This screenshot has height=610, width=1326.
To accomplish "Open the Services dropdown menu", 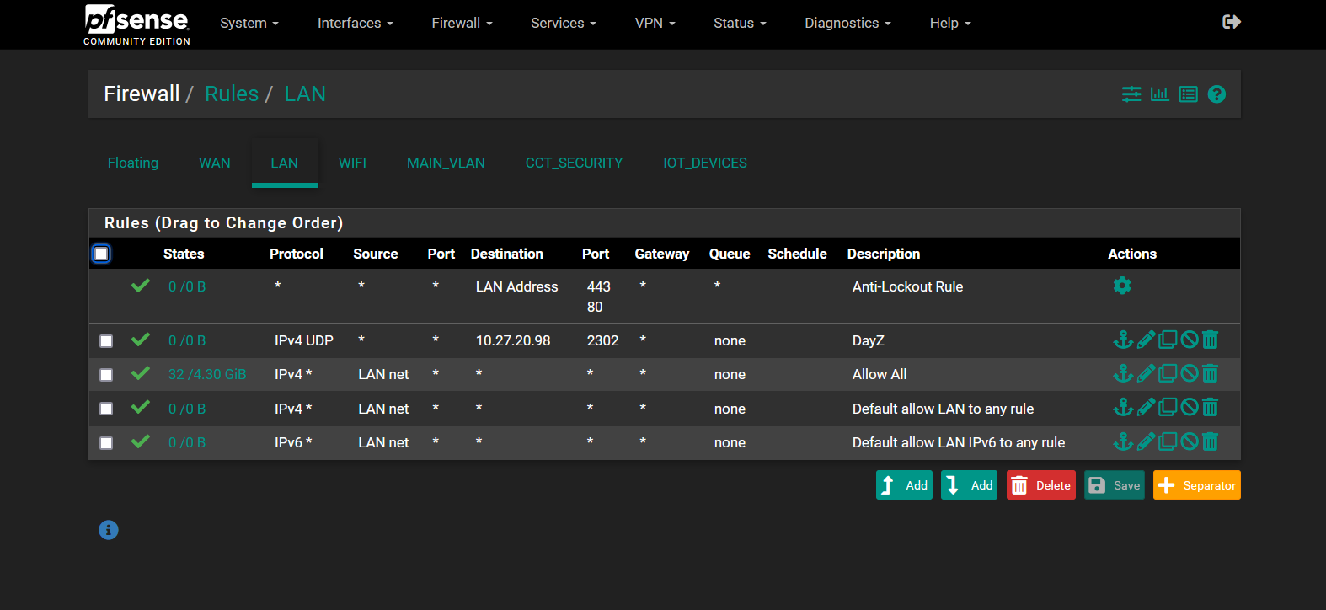I will pyautogui.click(x=564, y=24).
